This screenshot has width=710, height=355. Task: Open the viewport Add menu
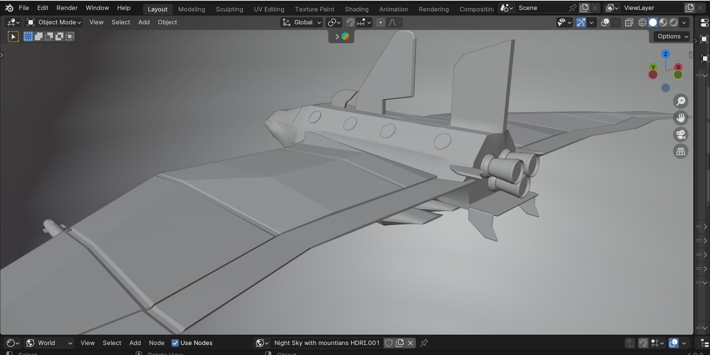pyautogui.click(x=144, y=23)
